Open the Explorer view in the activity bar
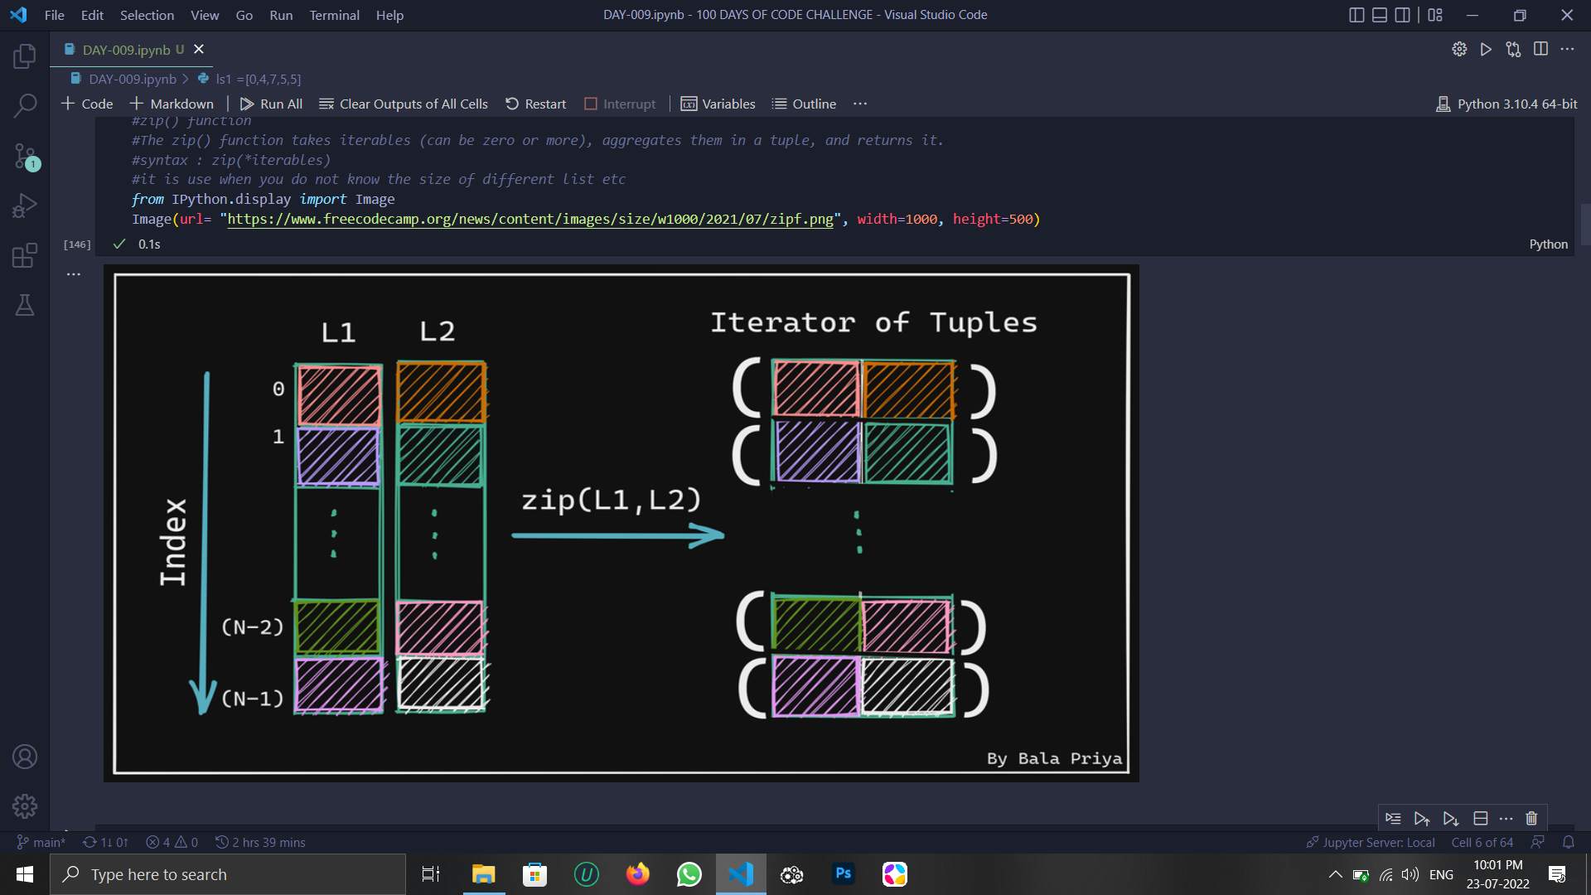The image size is (1591, 895). pos(25,56)
